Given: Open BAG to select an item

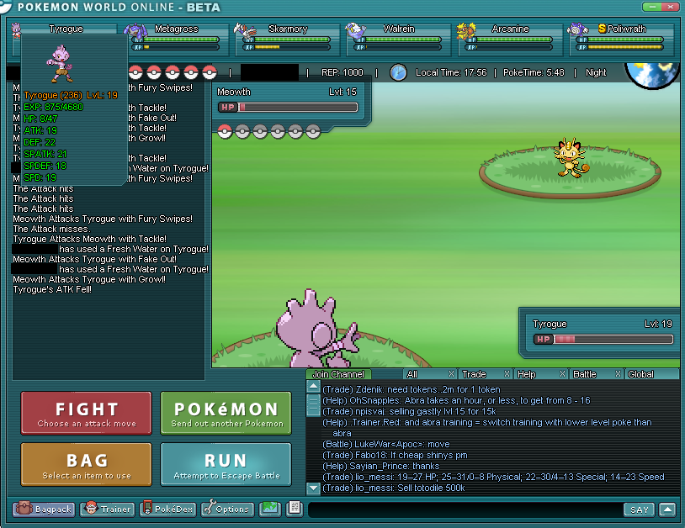Looking at the screenshot, I should coord(86,465).
